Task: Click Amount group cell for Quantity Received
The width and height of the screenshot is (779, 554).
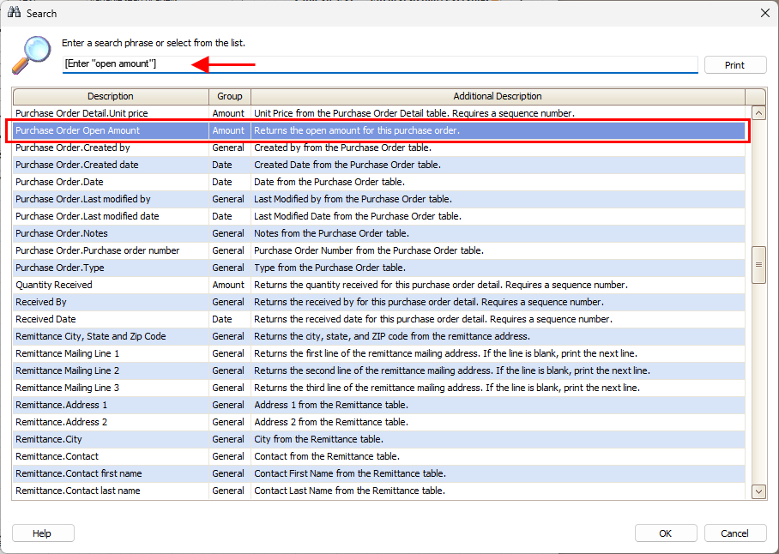Action: (228, 285)
